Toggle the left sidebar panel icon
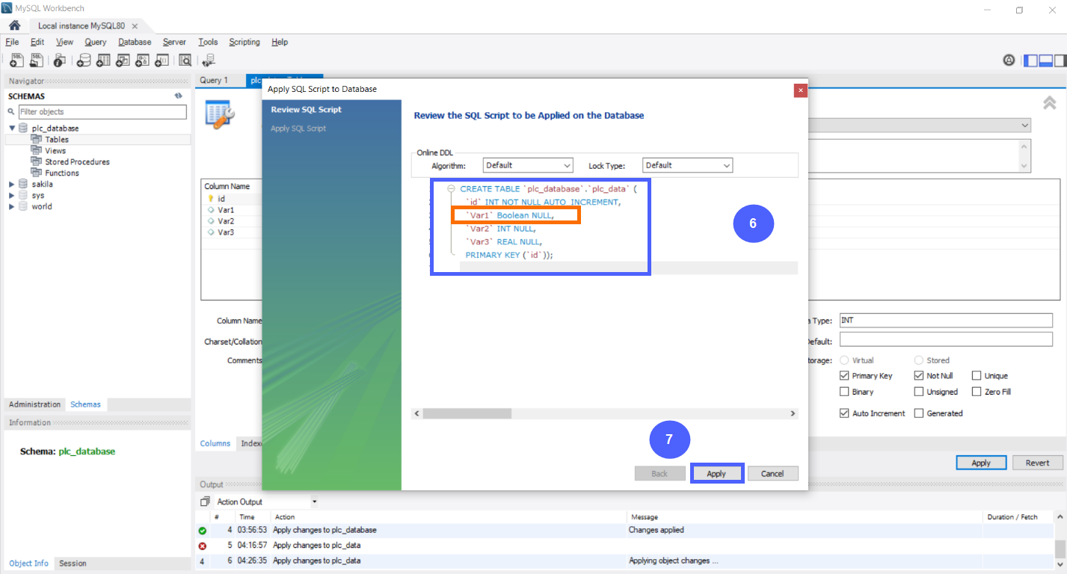The height and width of the screenshot is (574, 1067). (x=1031, y=61)
